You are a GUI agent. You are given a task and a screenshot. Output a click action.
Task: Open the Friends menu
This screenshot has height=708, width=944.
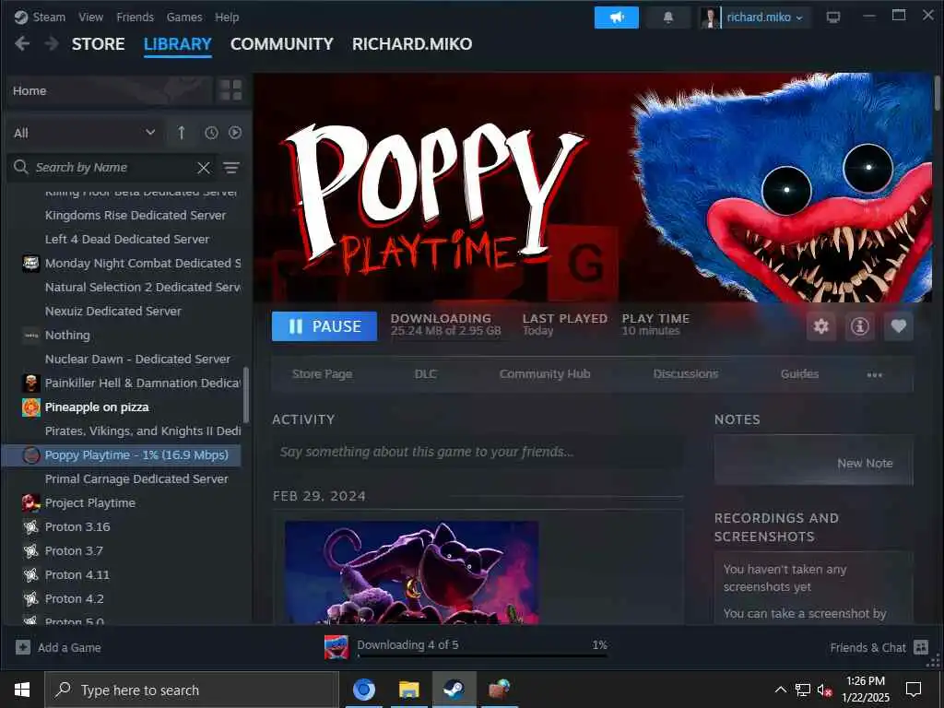coord(135,17)
